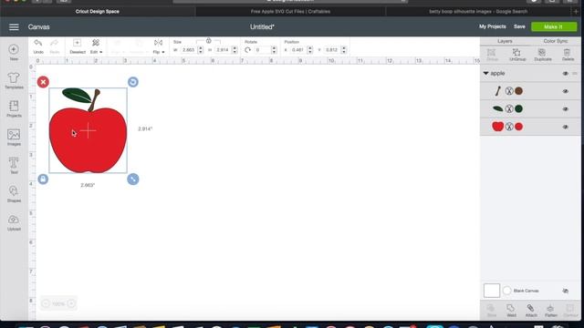Viewport: 584px width, 328px height.
Task: Click the red color swatch on apple layer
Action: coord(518,127)
